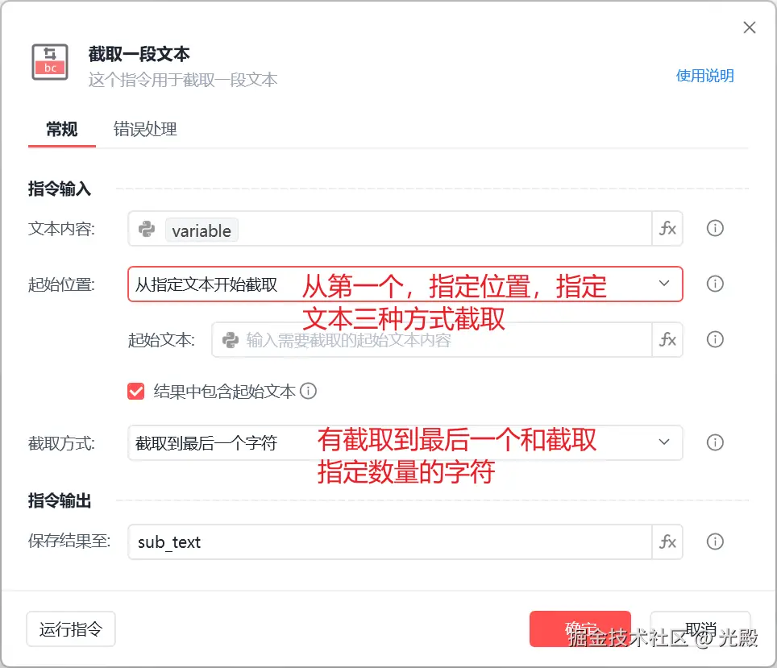Focus the 起始文本 input field

(431, 339)
